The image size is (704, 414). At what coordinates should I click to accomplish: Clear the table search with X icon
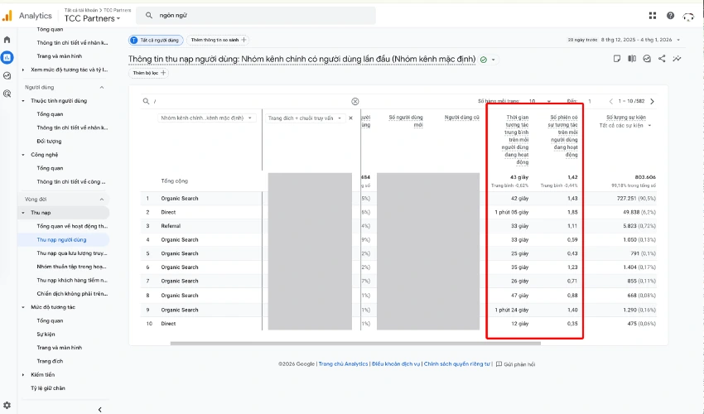click(x=355, y=101)
